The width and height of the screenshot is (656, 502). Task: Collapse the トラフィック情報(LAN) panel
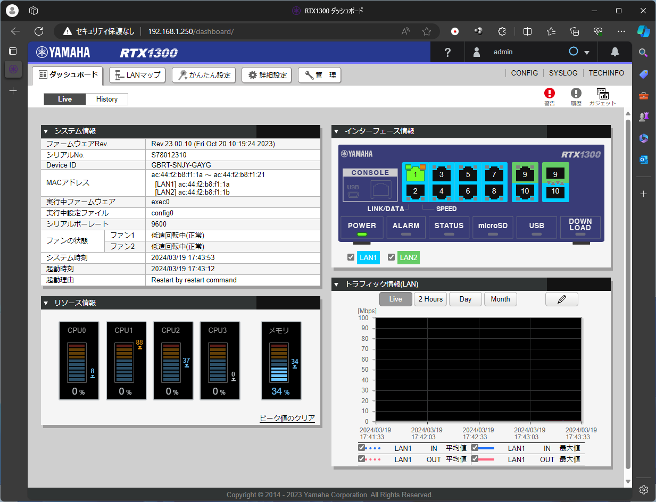point(337,284)
